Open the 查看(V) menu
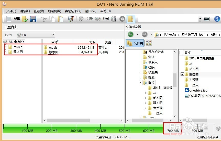This screenshot has width=221, height=141. [39, 11]
